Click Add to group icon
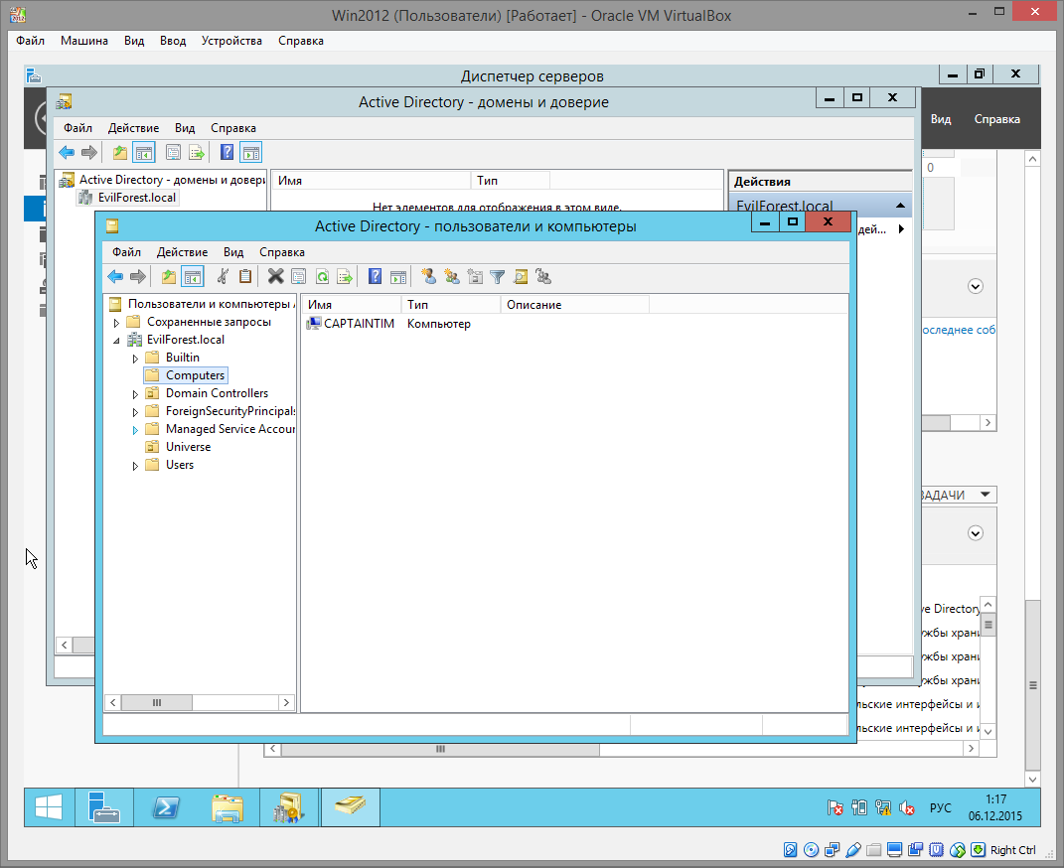Screen dimensions: 1064x868 click(x=543, y=277)
